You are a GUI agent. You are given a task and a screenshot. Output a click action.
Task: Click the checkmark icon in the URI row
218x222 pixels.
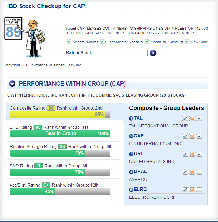pyautogui.click(x=185, y=154)
